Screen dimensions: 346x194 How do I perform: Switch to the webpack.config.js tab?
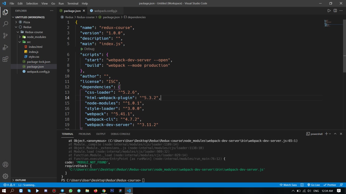106,11
